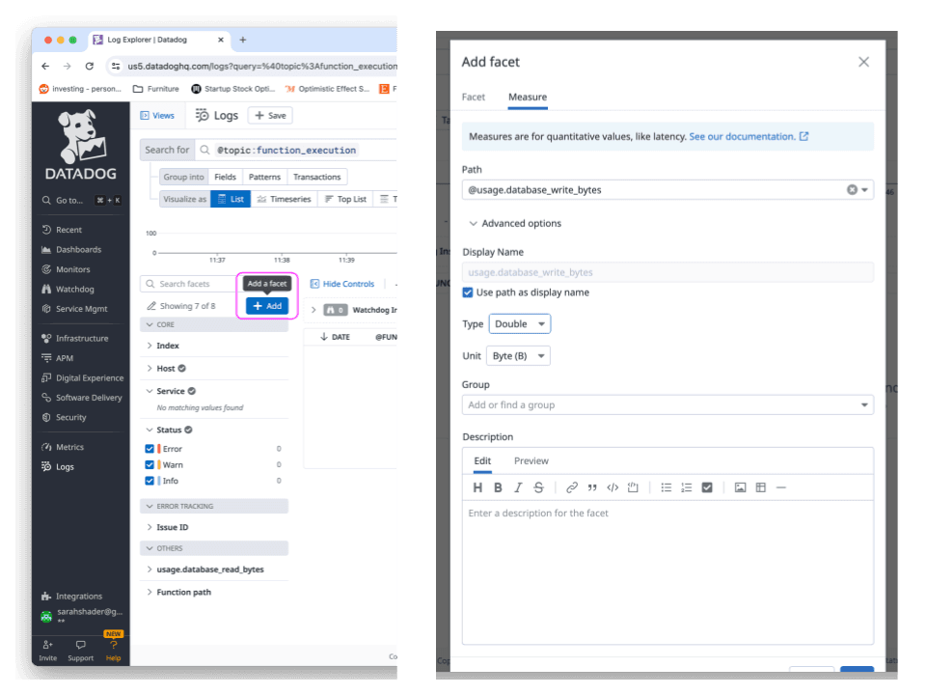Switch to the Facet tab

(474, 97)
